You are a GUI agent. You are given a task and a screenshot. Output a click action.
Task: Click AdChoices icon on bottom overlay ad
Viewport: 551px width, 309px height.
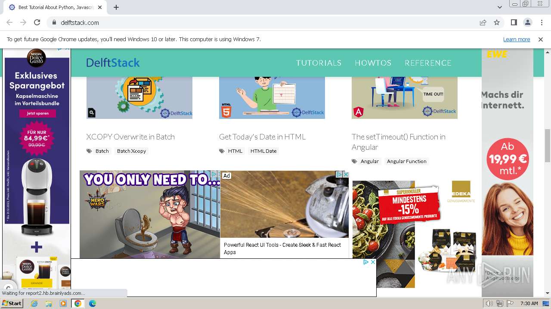click(366, 262)
